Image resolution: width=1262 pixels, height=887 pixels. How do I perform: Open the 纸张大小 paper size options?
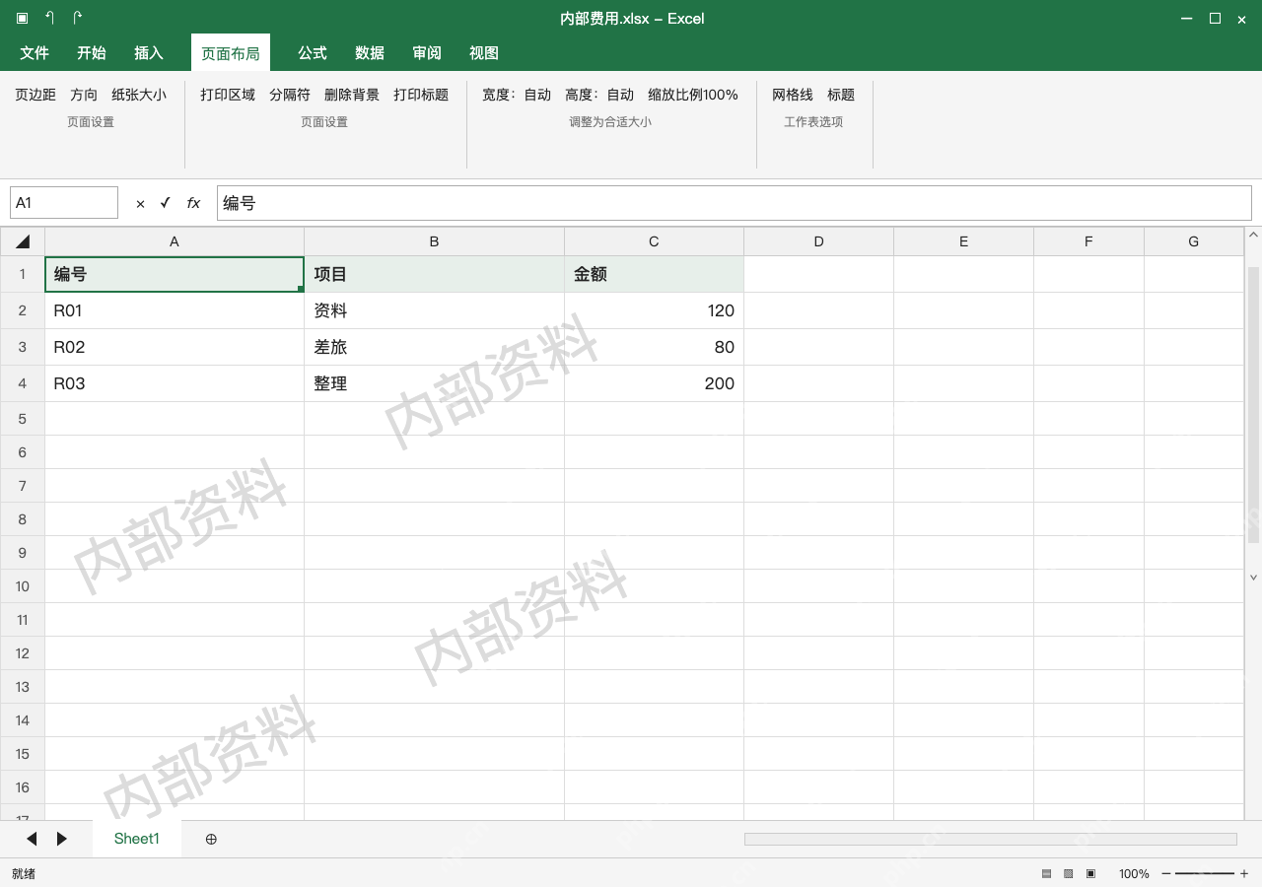pos(139,95)
